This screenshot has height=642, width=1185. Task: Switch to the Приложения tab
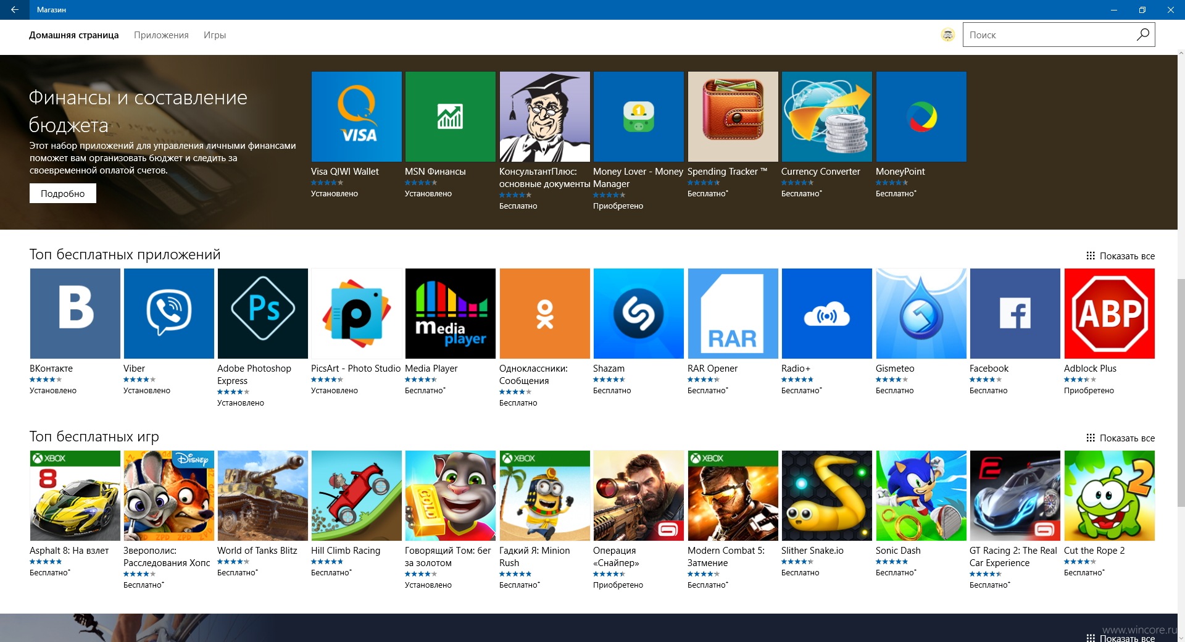tap(161, 35)
